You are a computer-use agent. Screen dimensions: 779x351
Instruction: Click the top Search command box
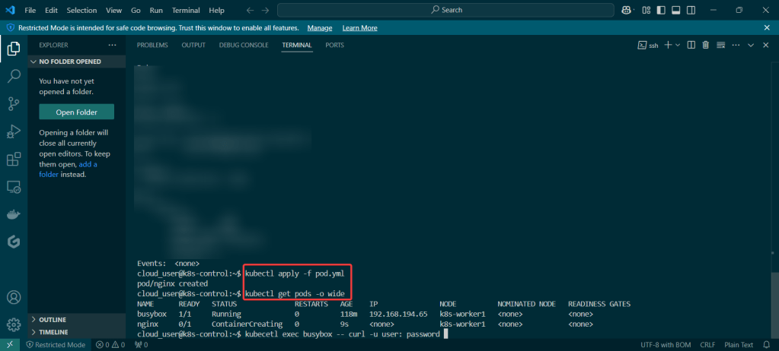click(445, 10)
